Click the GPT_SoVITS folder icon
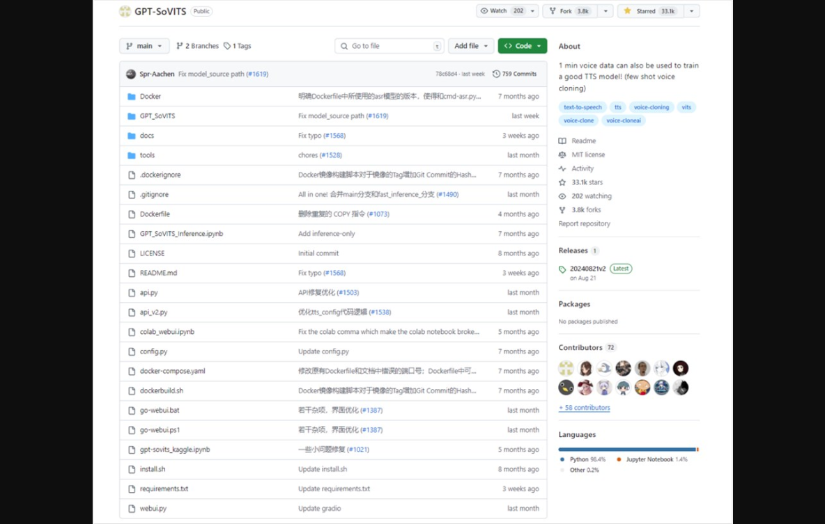The width and height of the screenshot is (825, 524). pyautogui.click(x=132, y=116)
